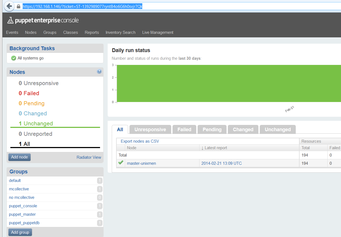Image resolution: width=341 pixels, height=237 pixels.
Task: Switch to the Unresponsive tab
Action: (x=150, y=130)
